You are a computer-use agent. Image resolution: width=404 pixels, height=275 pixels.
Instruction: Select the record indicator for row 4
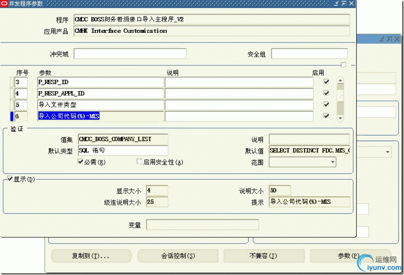click(11, 93)
